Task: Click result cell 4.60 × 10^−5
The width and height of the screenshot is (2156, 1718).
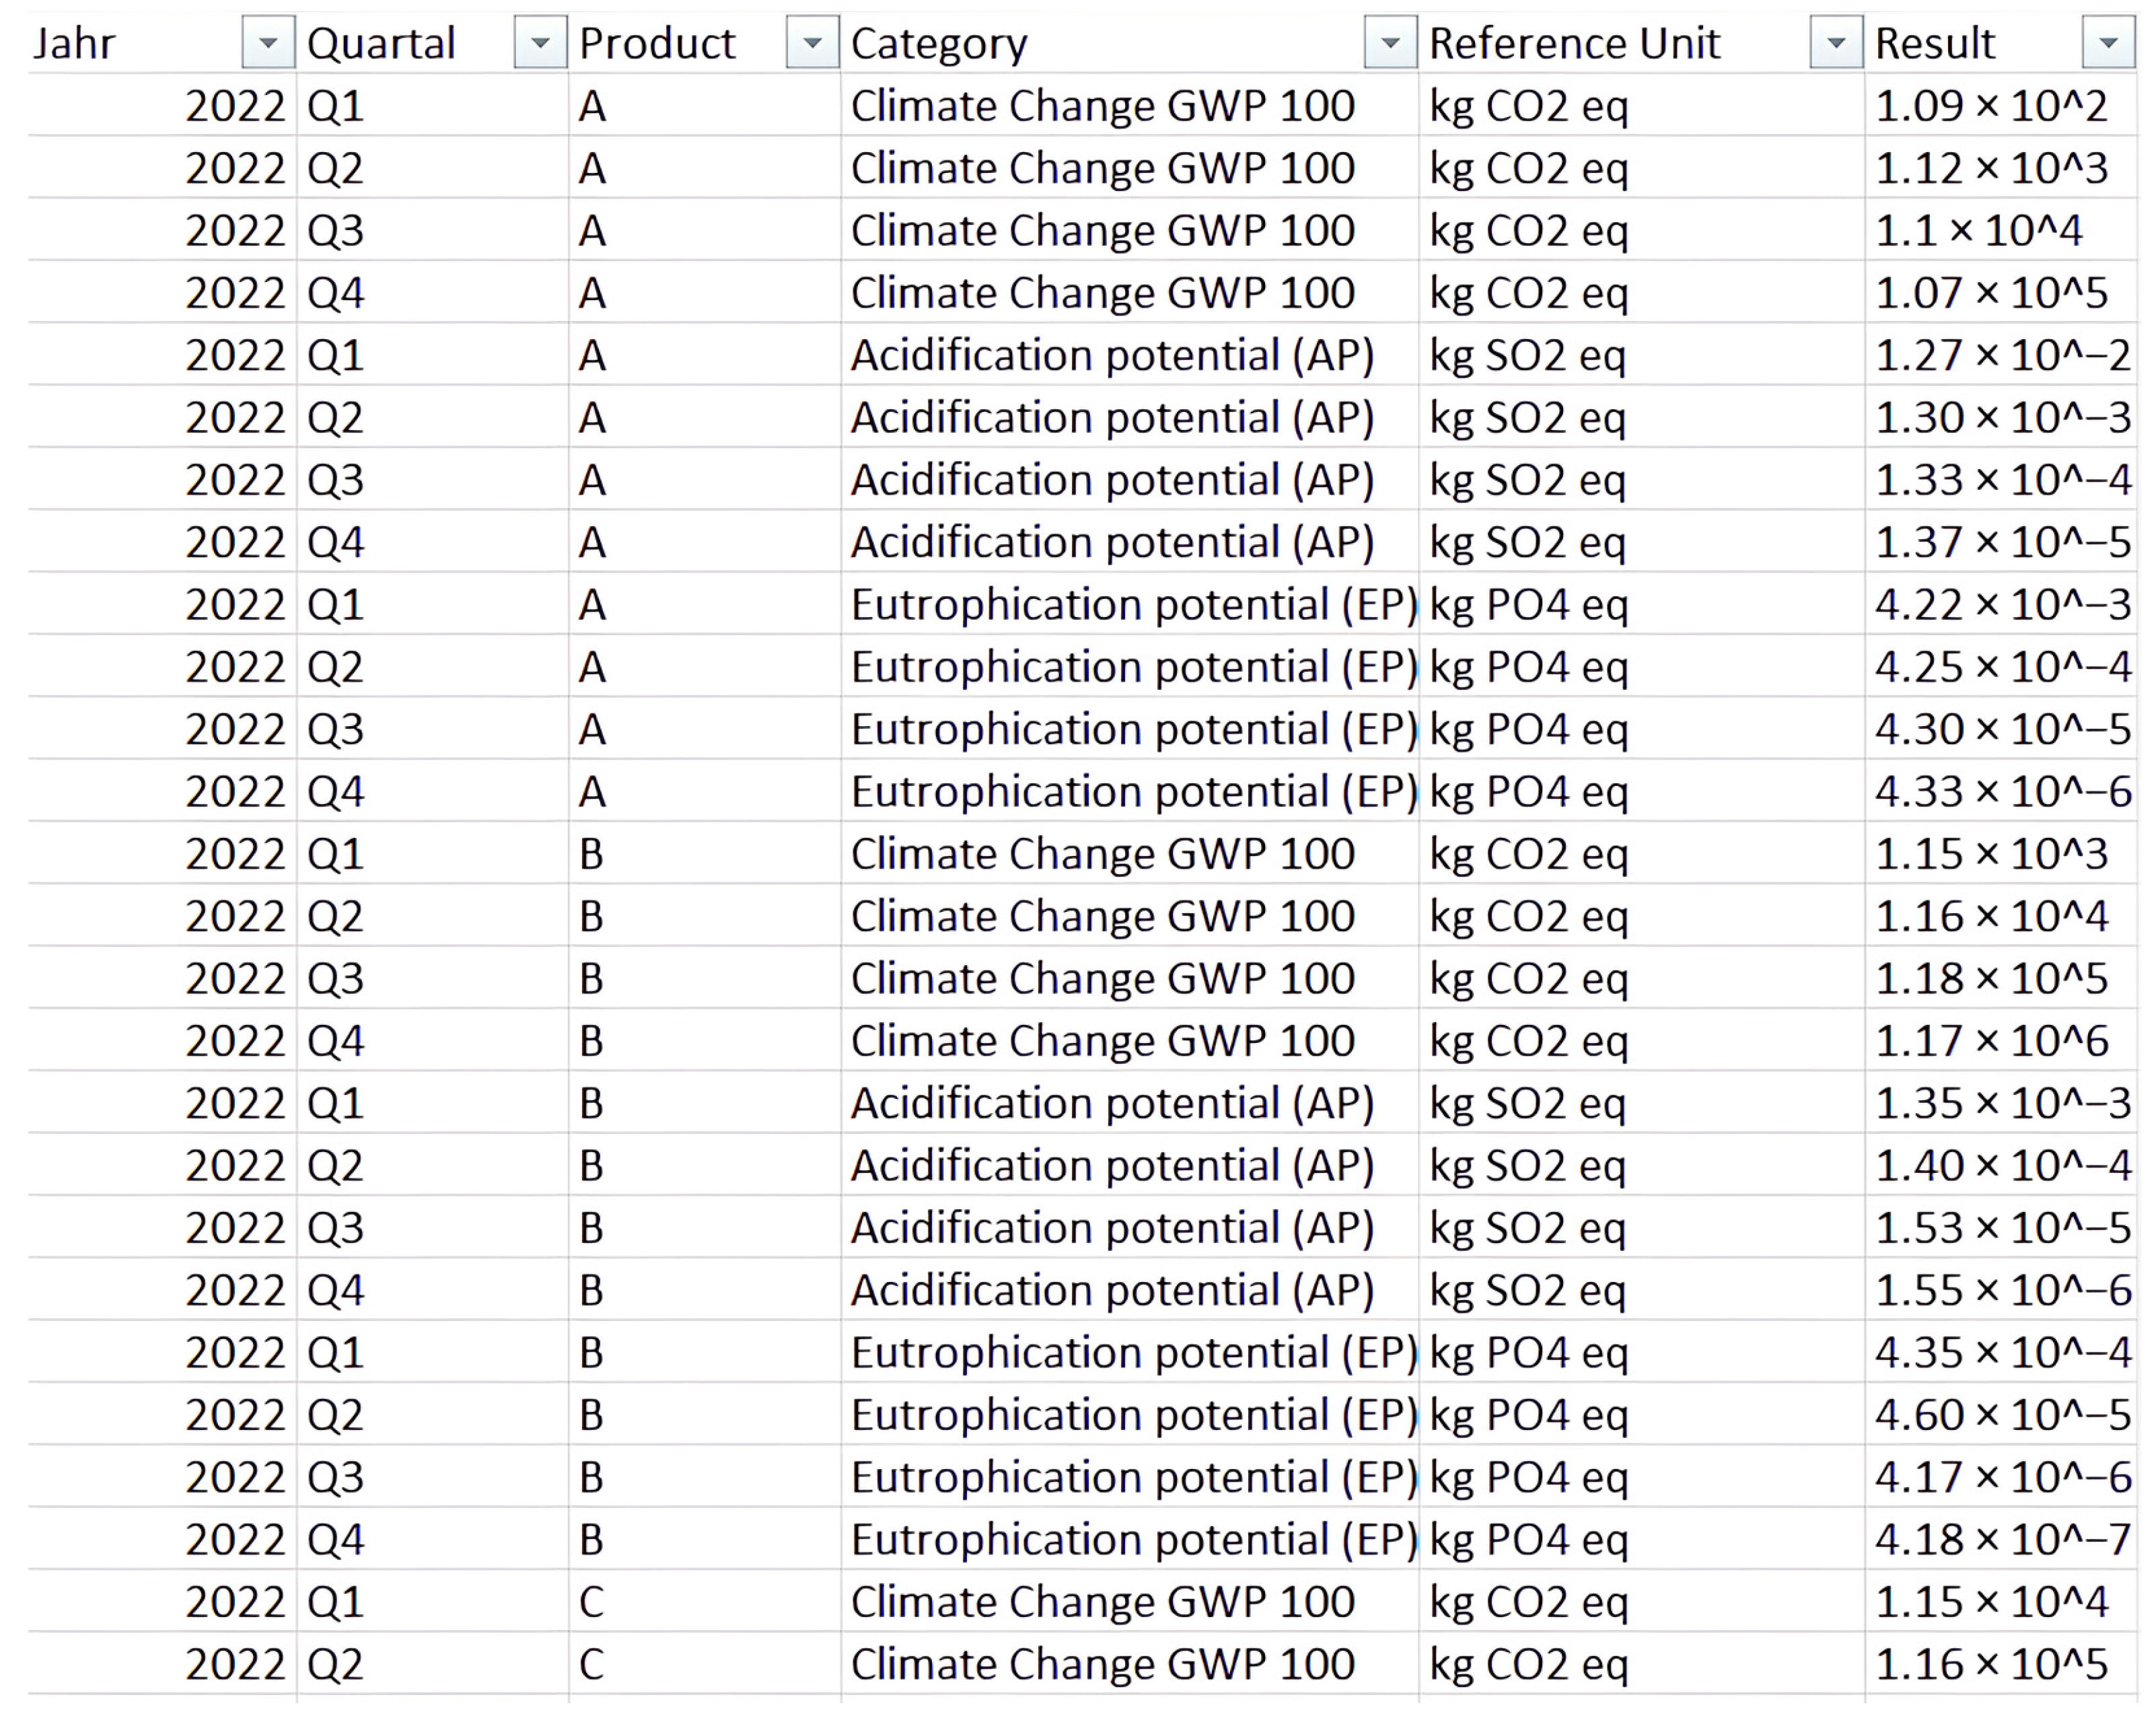Action: coord(2000,1415)
